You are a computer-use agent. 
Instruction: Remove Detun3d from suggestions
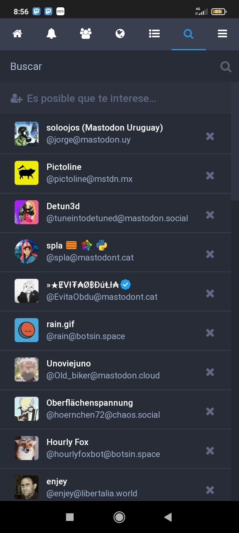(210, 215)
